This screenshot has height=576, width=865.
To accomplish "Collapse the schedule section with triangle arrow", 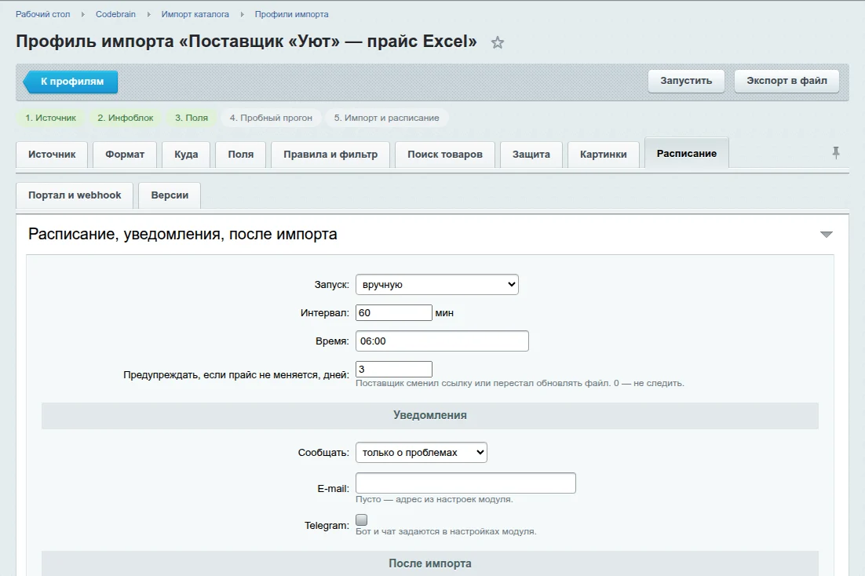I will (x=826, y=235).
